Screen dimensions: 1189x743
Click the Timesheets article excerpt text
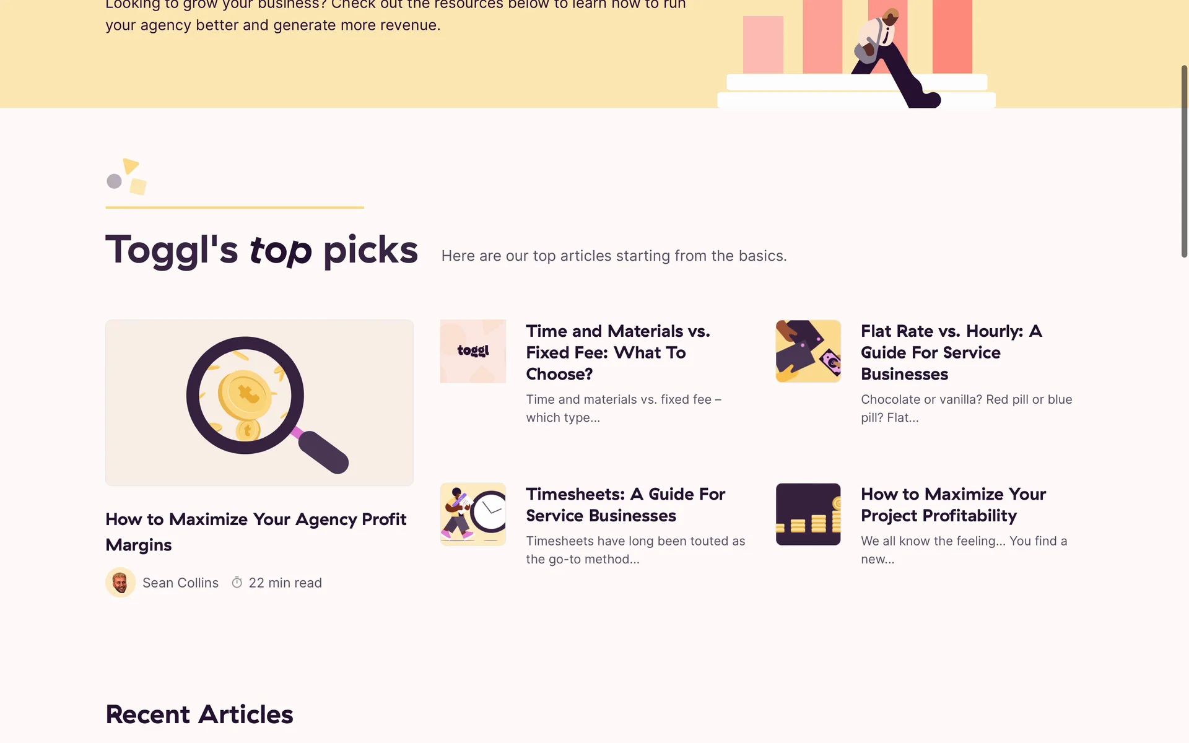tap(635, 550)
